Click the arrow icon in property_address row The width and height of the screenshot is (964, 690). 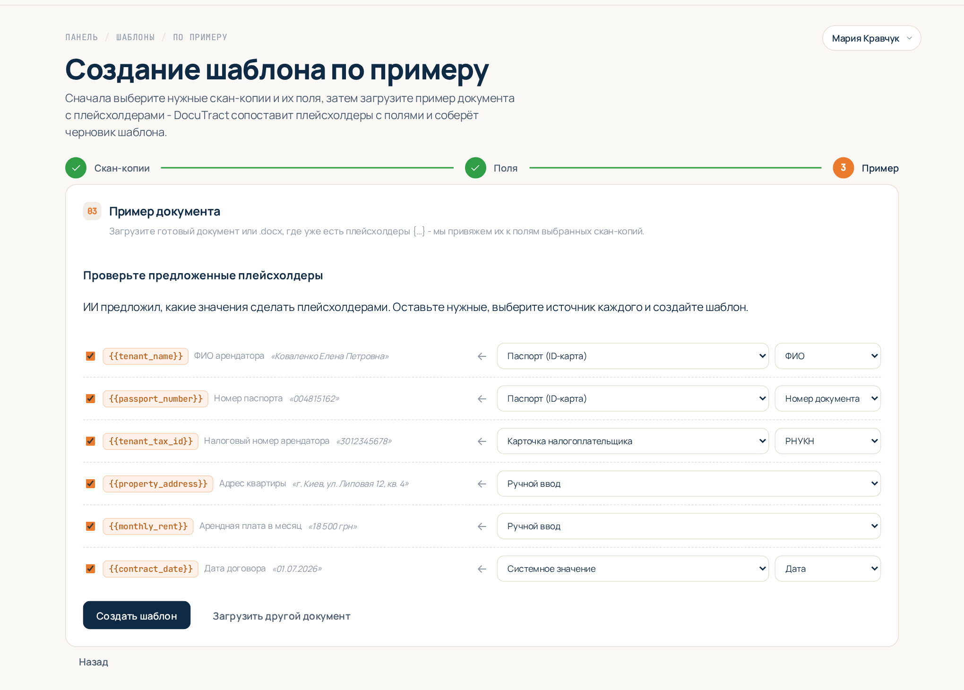482,484
